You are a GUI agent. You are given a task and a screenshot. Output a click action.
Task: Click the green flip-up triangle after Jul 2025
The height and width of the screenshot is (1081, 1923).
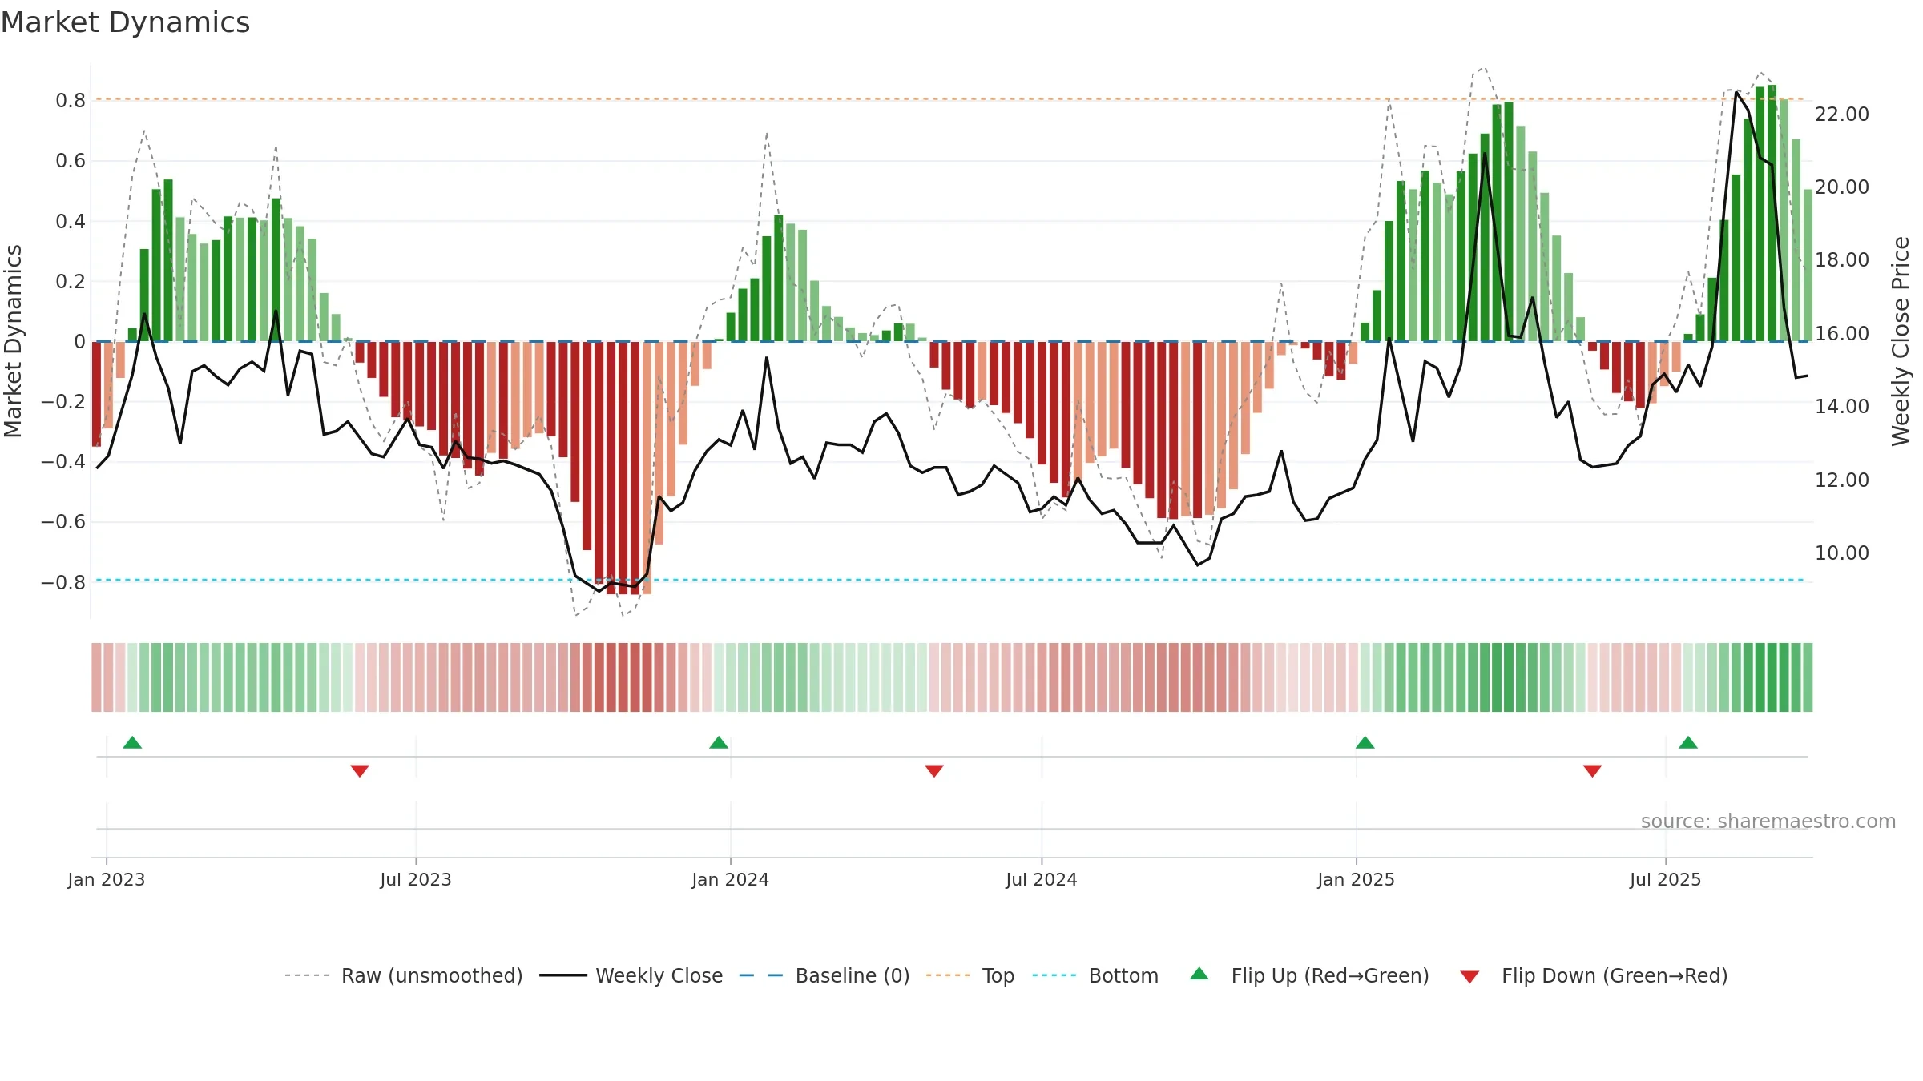click(1688, 742)
